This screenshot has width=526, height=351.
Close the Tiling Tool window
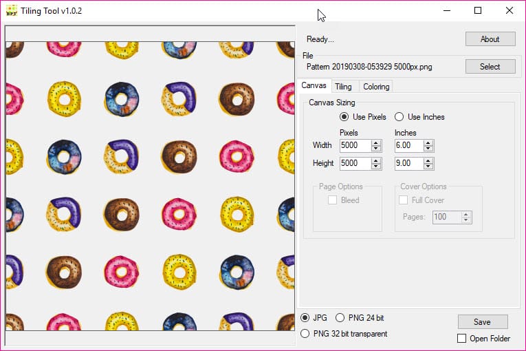(x=509, y=11)
